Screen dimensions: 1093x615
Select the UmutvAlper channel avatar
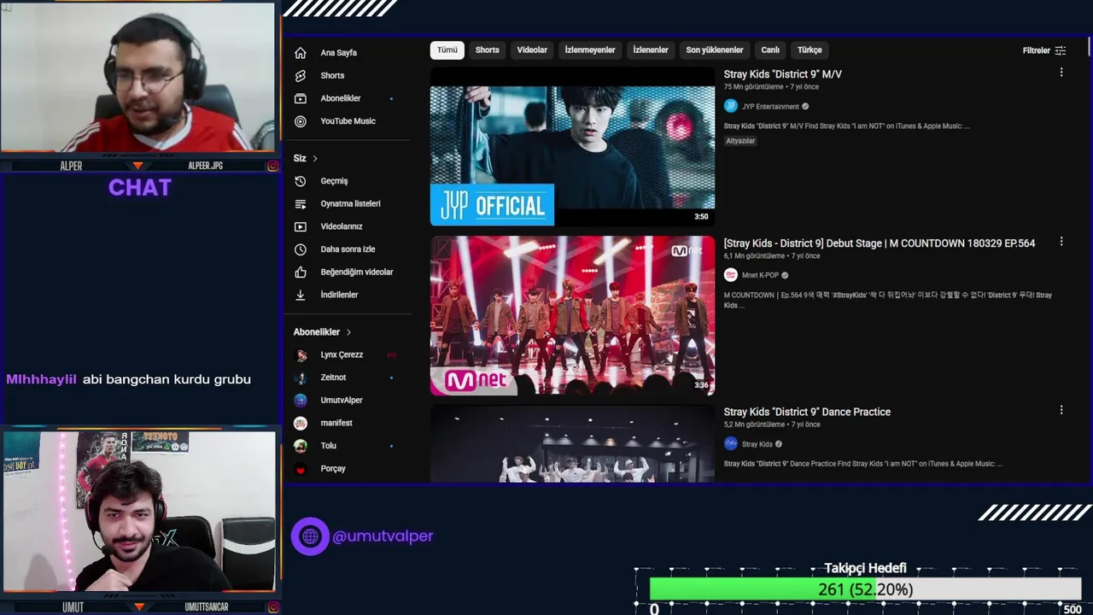tap(301, 401)
